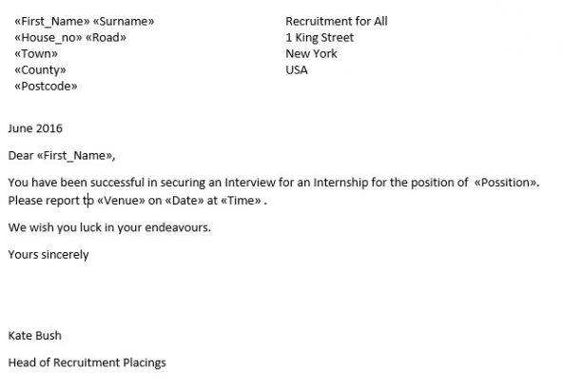Place cursor at the USA line
Image resolution: width=563 pixels, height=390 pixels.
click(297, 69)
